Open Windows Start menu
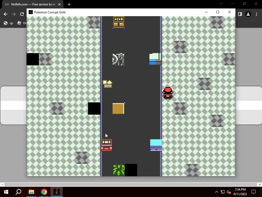262x197 pixels. pyautogui.click(x=6, y=192)
